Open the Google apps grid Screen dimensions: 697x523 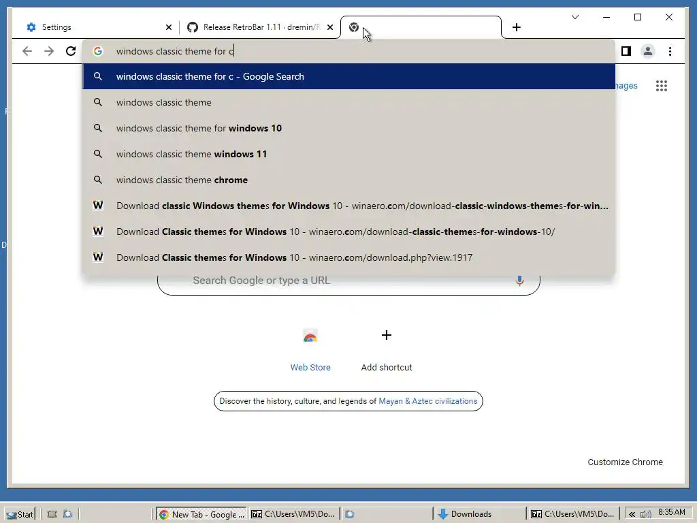coord(662,85)
